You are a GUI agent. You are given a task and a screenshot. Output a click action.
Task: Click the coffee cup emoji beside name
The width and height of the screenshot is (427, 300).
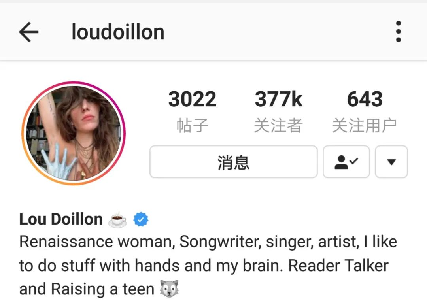point(117,219)
